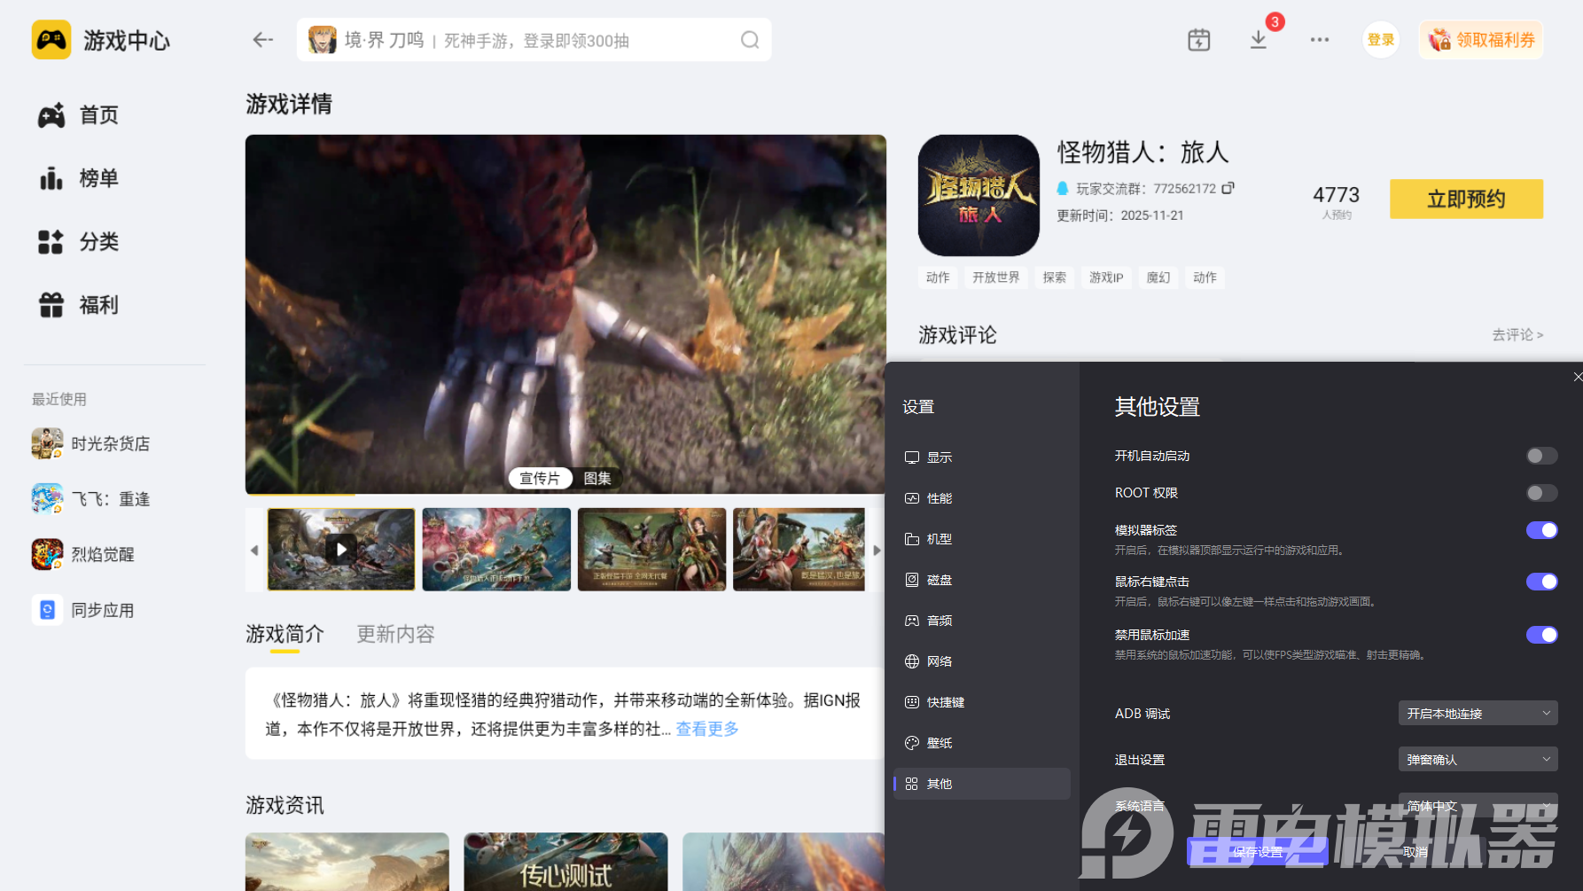Open the 磁盘 settings section
1583x891 pixels.
pos(940,580)
